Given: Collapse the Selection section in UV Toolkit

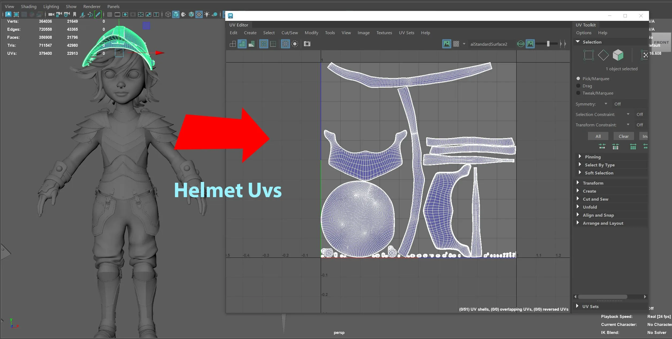Looking at the screenshot, I should pyautogui.click(x=578, y=42).
